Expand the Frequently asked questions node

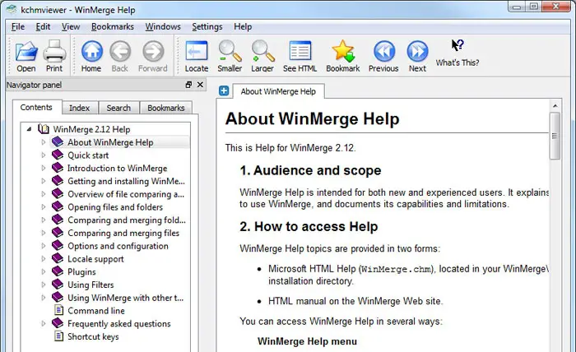pyautogui.click(x=44, y=323)
